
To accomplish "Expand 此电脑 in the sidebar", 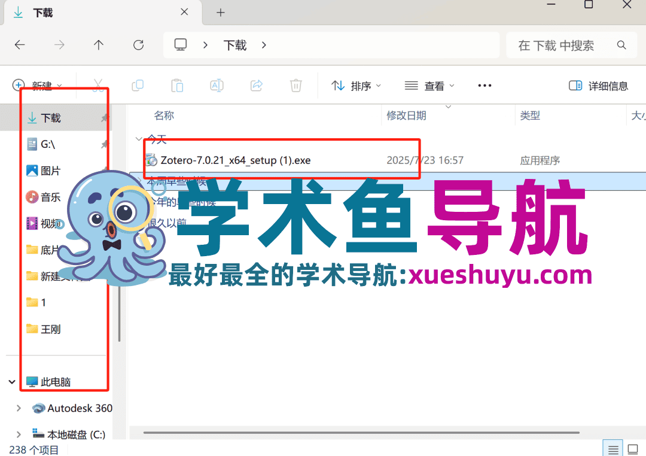I will pos(11,381).
